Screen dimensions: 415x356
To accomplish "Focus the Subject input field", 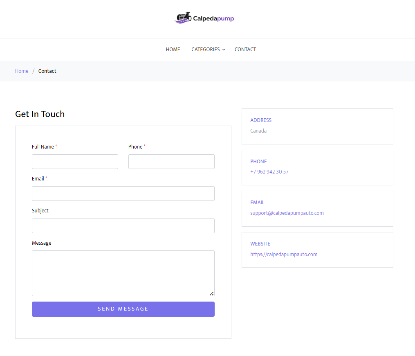I will click(x=123, y=226).
